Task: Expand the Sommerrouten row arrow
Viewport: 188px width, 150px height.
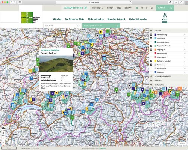Action: click(185, 65)
